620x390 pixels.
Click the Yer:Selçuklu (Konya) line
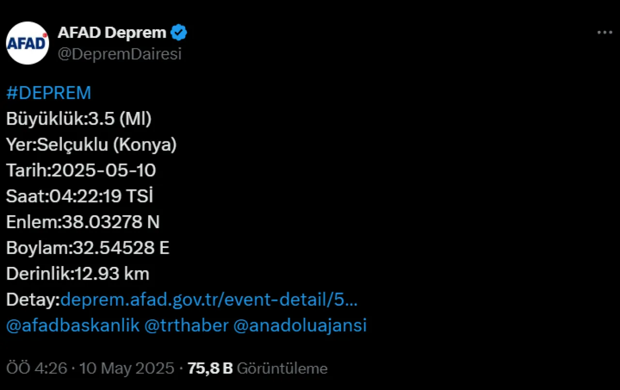(92, 145)
